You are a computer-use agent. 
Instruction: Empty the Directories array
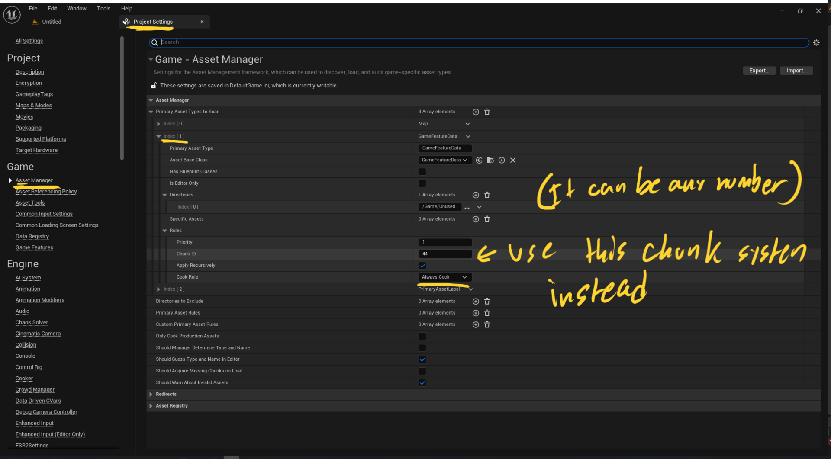coord(487,195)
